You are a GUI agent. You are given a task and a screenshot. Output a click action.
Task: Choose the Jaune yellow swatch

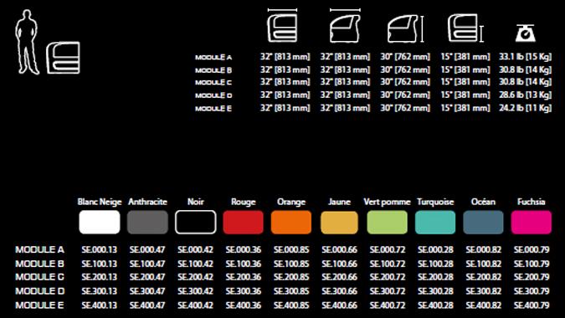coord(339,223)
